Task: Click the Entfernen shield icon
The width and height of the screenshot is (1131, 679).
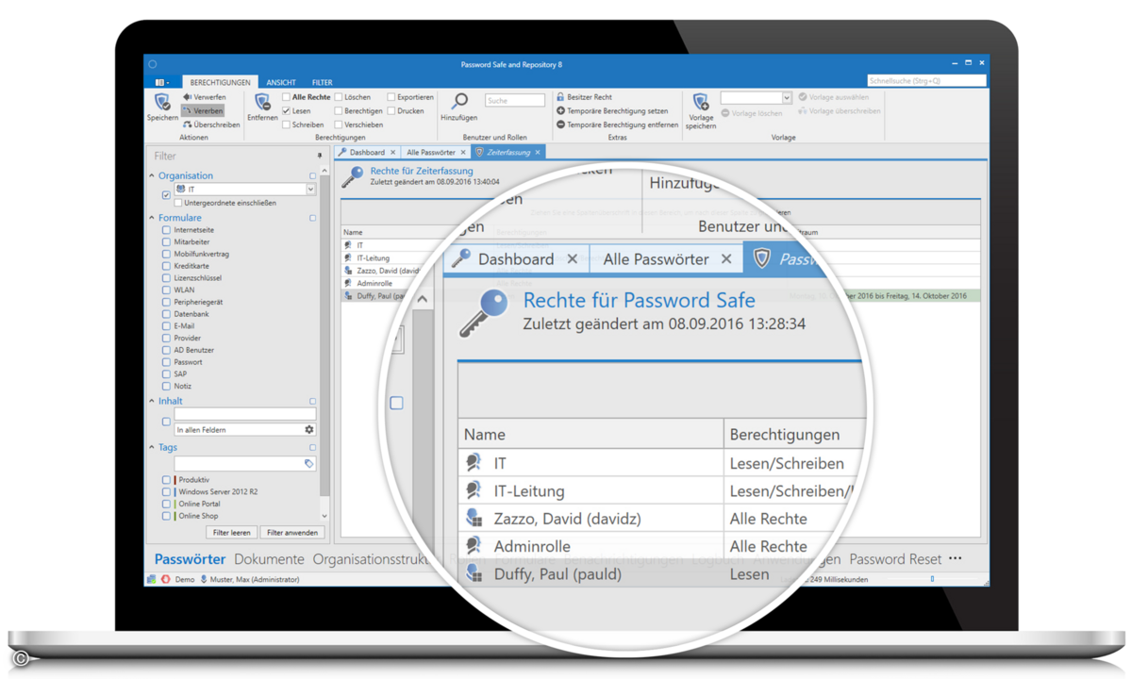Action: pyautogui.click(x=262, y=102)
